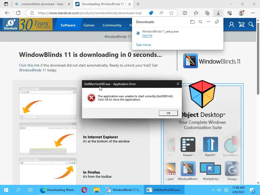This screenshot has height=195, width=260.
Task: View site information lock icon
Action: 32,13
